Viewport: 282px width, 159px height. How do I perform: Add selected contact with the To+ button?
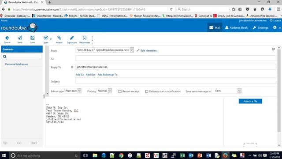point(5,143)
